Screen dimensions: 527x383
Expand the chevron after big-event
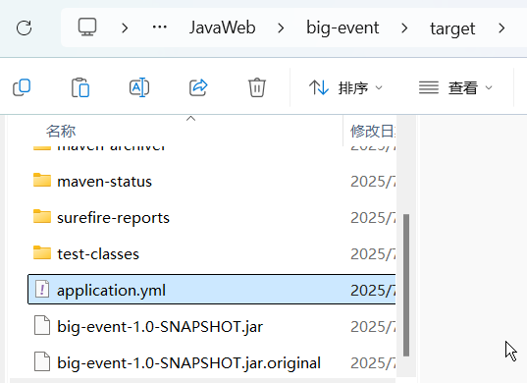click(404, 27)
